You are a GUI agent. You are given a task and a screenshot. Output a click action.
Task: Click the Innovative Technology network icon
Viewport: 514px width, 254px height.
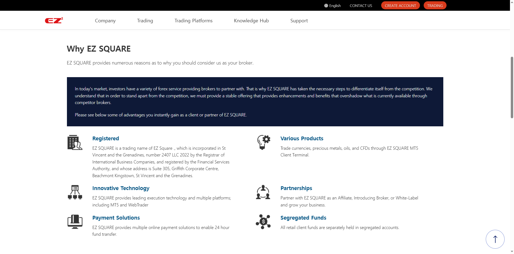pos(75,192)
